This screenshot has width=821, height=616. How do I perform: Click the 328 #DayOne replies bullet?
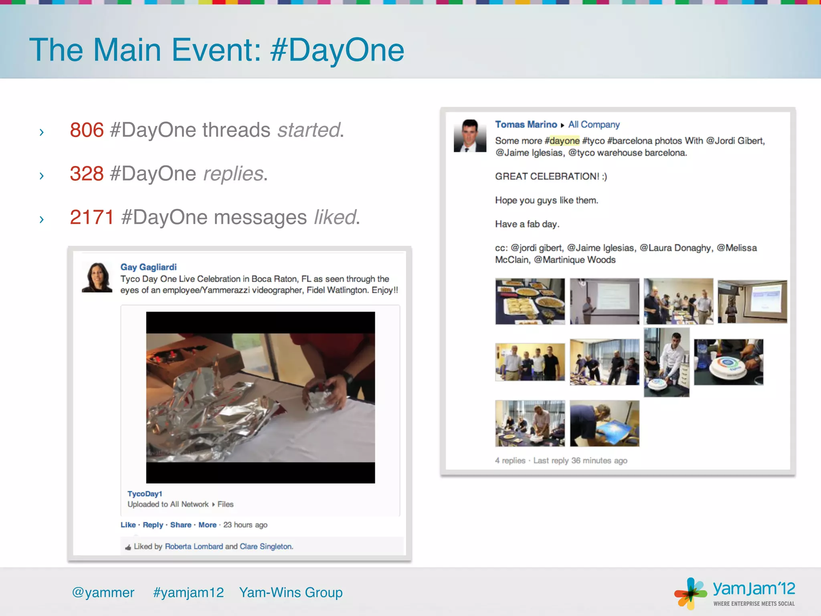tap(169, 174)
